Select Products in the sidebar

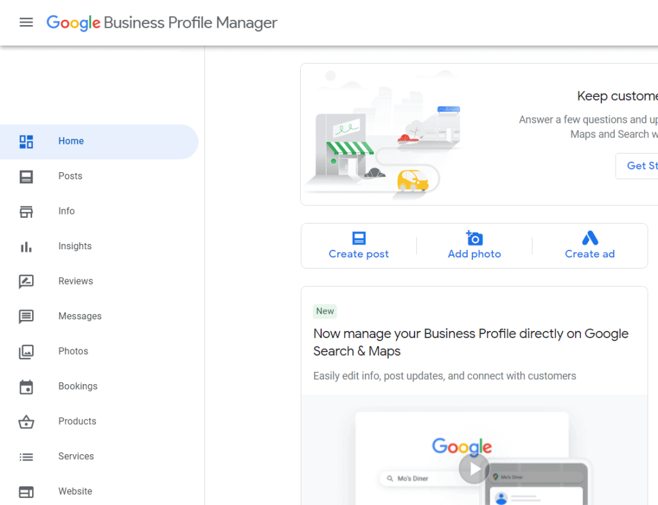tap(99, 421)
